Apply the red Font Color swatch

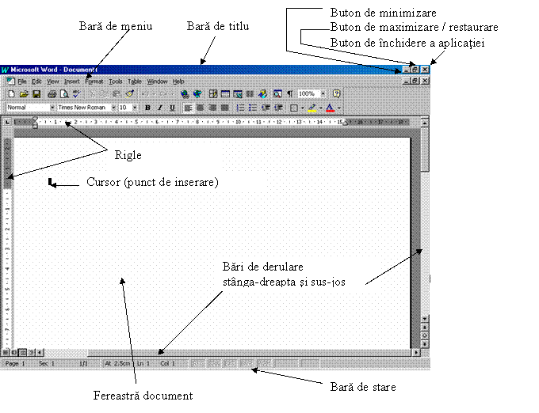point(331,107)
